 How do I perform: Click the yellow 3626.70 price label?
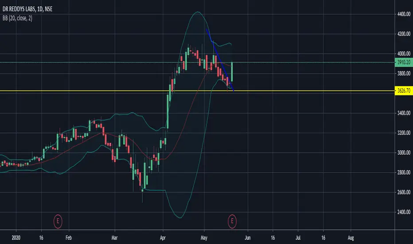point(404,91)
